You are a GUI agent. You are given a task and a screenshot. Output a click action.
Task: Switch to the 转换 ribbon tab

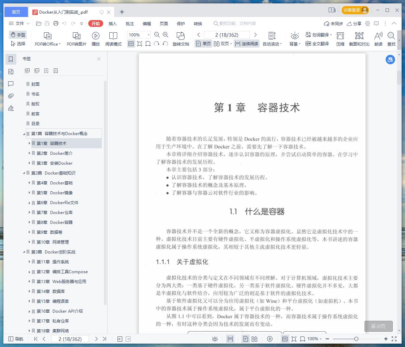198,24
